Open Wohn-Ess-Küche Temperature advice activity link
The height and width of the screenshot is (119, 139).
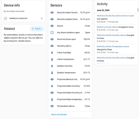113,46
